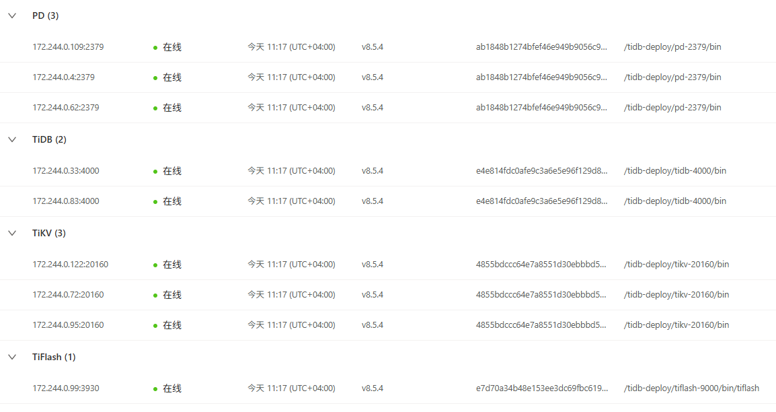776x412 pixels.
Task: Click the online dot for 172.244.0.4:2379
Action: click(x=155, y=78)
